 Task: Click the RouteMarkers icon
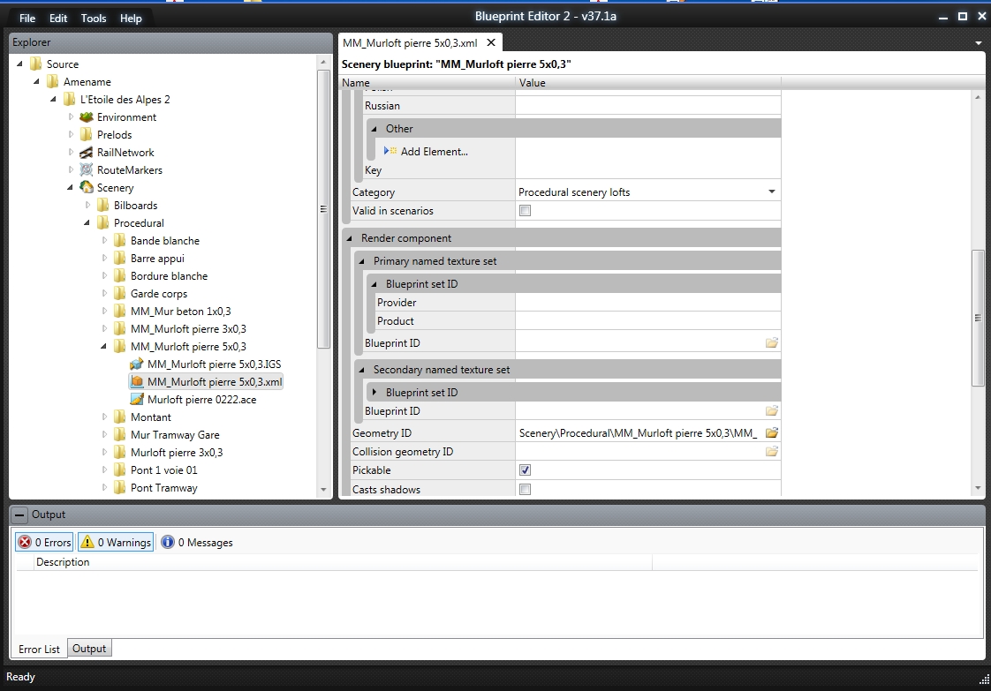87,170
